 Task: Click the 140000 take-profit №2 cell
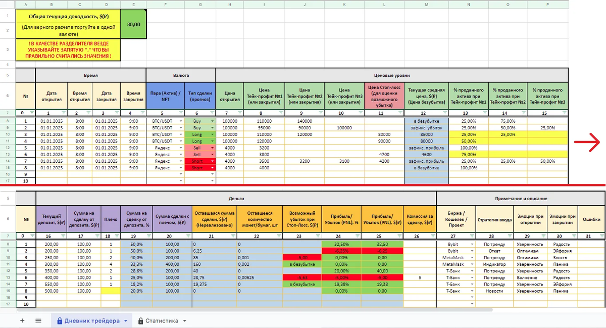pyautogui.click(x=305, y=121)
